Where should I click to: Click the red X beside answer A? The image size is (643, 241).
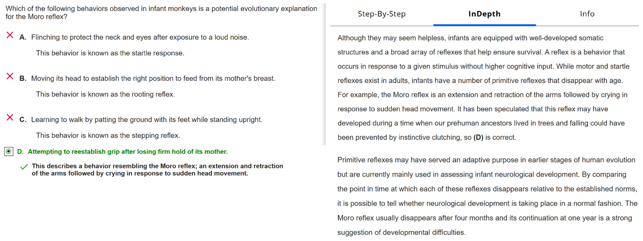pyautogui.click(x=10, y=35)
